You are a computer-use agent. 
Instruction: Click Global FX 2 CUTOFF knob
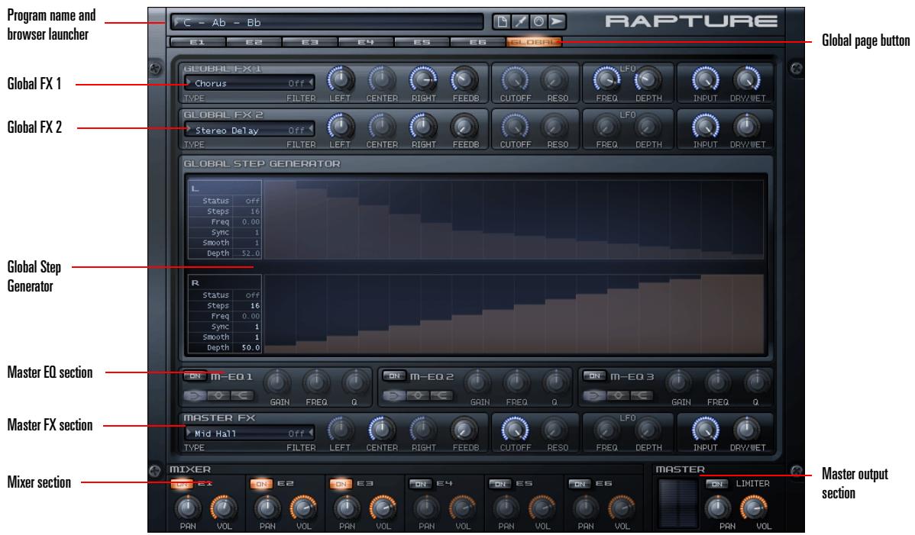coord(515,126)
